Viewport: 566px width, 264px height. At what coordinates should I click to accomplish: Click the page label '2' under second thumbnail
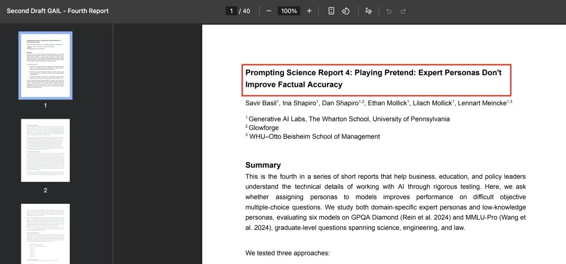click(46, 190)
